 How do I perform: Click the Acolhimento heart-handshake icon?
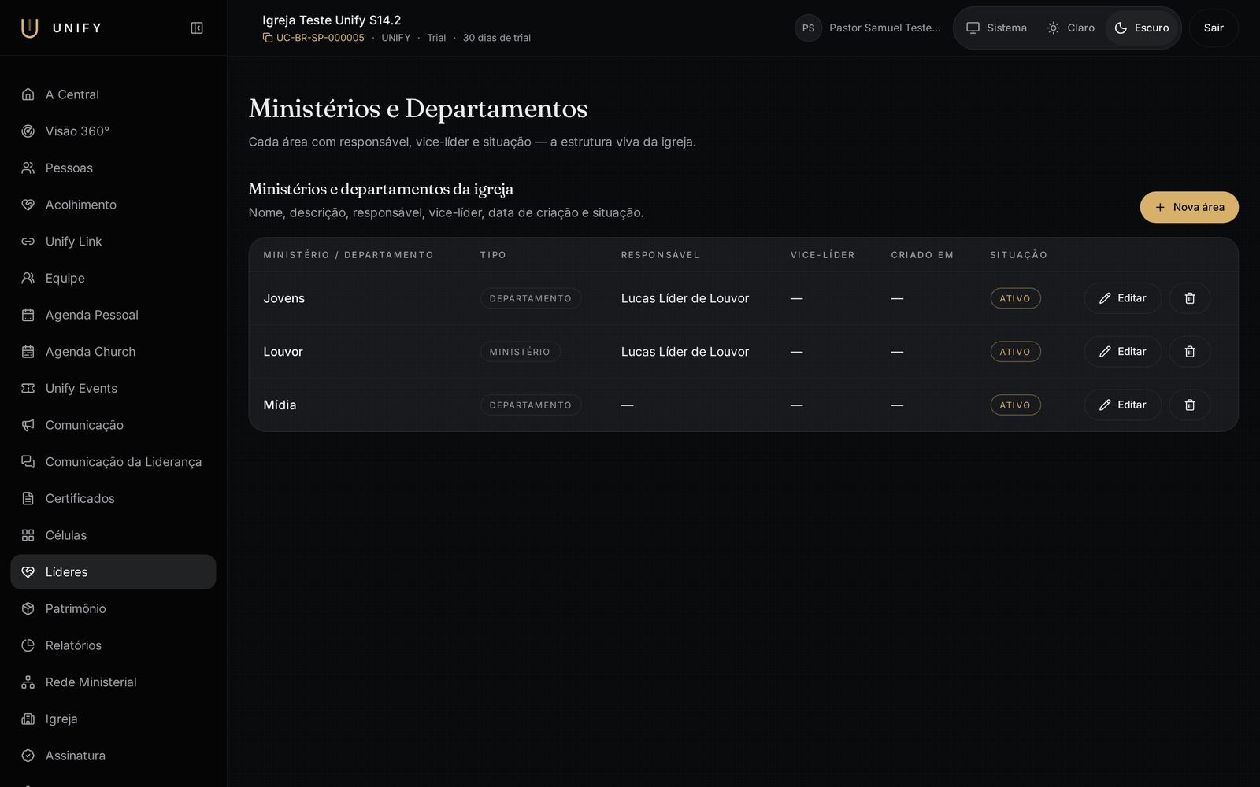coord(28,205)
